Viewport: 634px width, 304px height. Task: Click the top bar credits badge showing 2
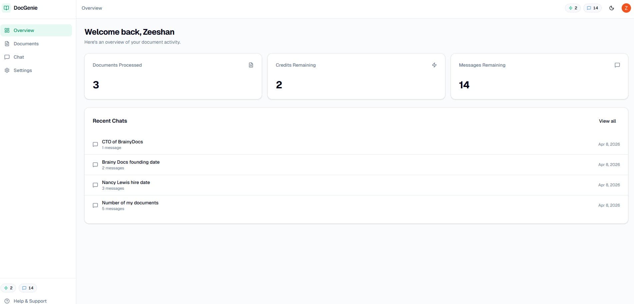click(x=573, y=8)
